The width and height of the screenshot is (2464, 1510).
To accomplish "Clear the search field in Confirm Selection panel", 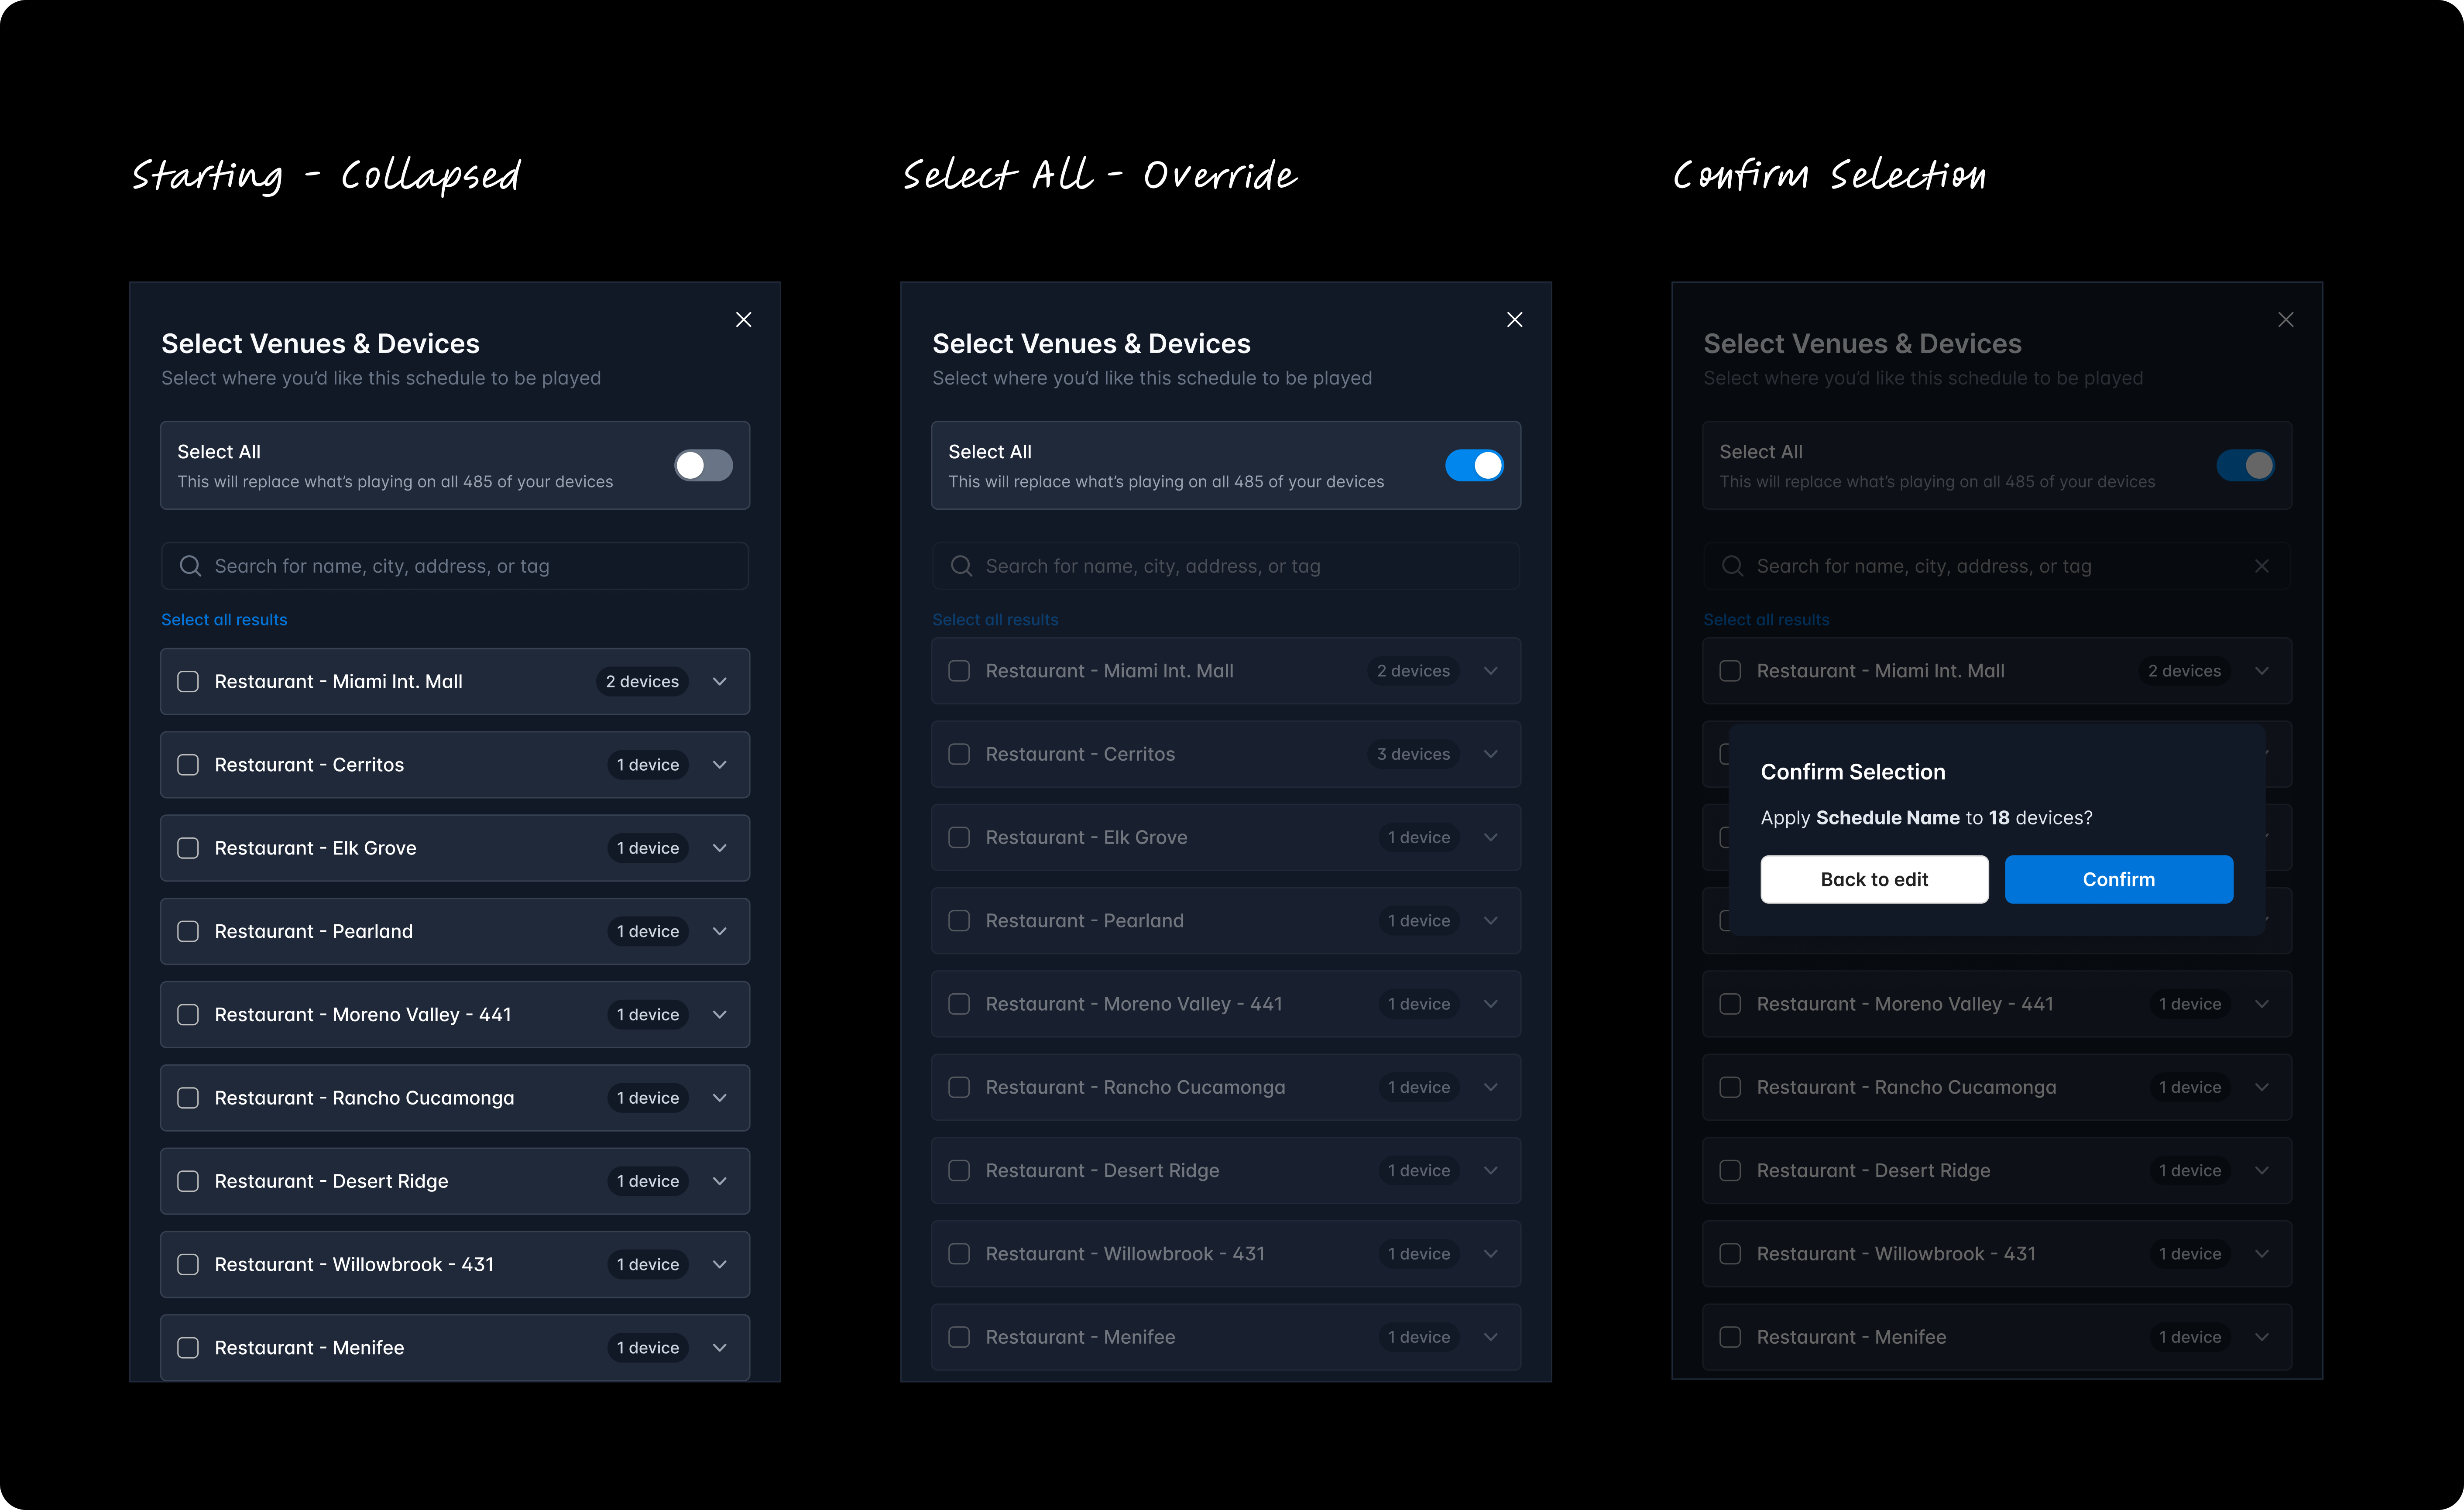I will tap(2262, 566).
